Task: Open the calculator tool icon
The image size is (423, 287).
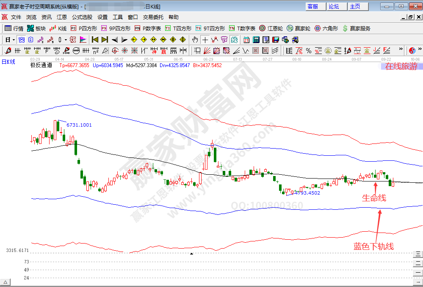Action: (256, 40)
